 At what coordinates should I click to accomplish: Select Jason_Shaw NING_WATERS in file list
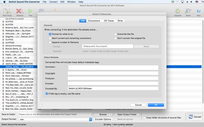19,64
